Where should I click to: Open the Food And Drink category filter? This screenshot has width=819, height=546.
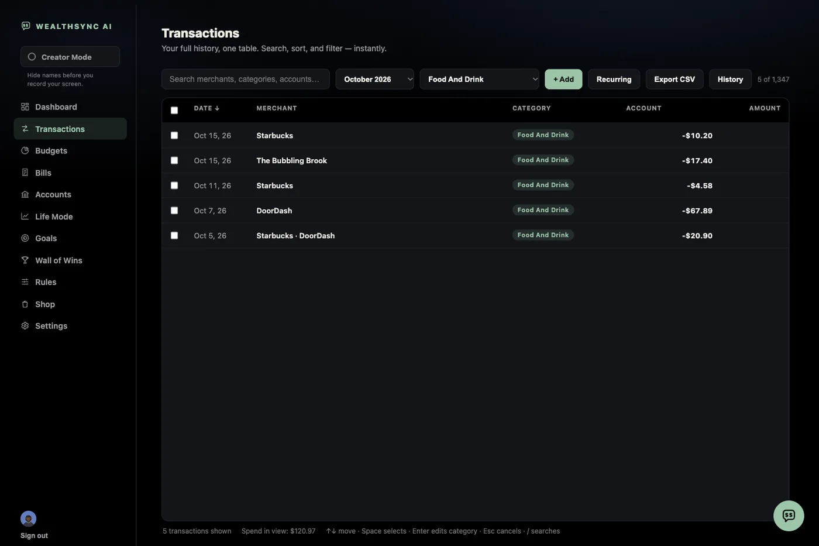[x=479, y=79]
